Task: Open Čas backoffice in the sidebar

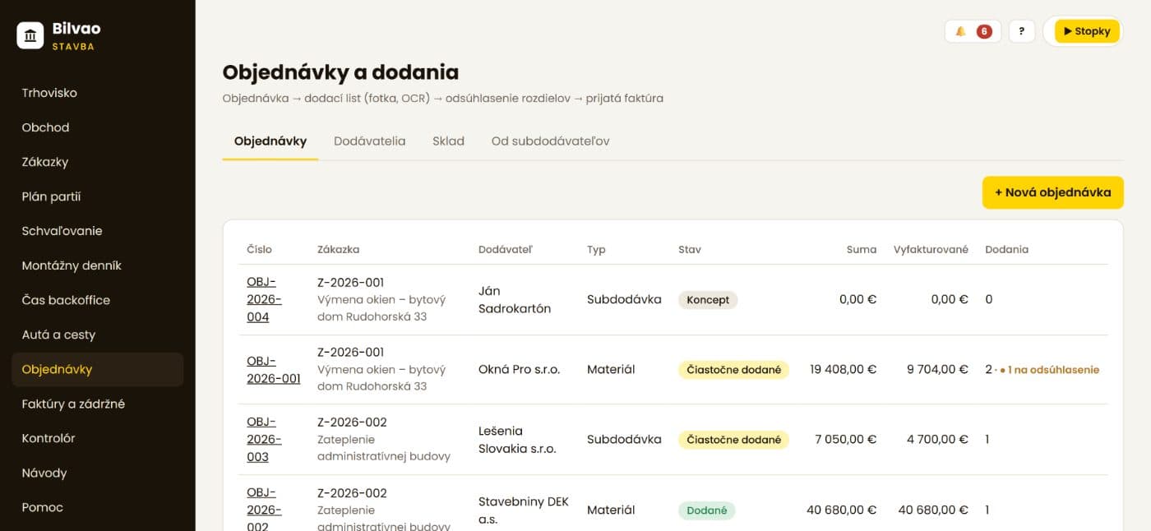Action: pyautogui.click(x=97, y=300)
